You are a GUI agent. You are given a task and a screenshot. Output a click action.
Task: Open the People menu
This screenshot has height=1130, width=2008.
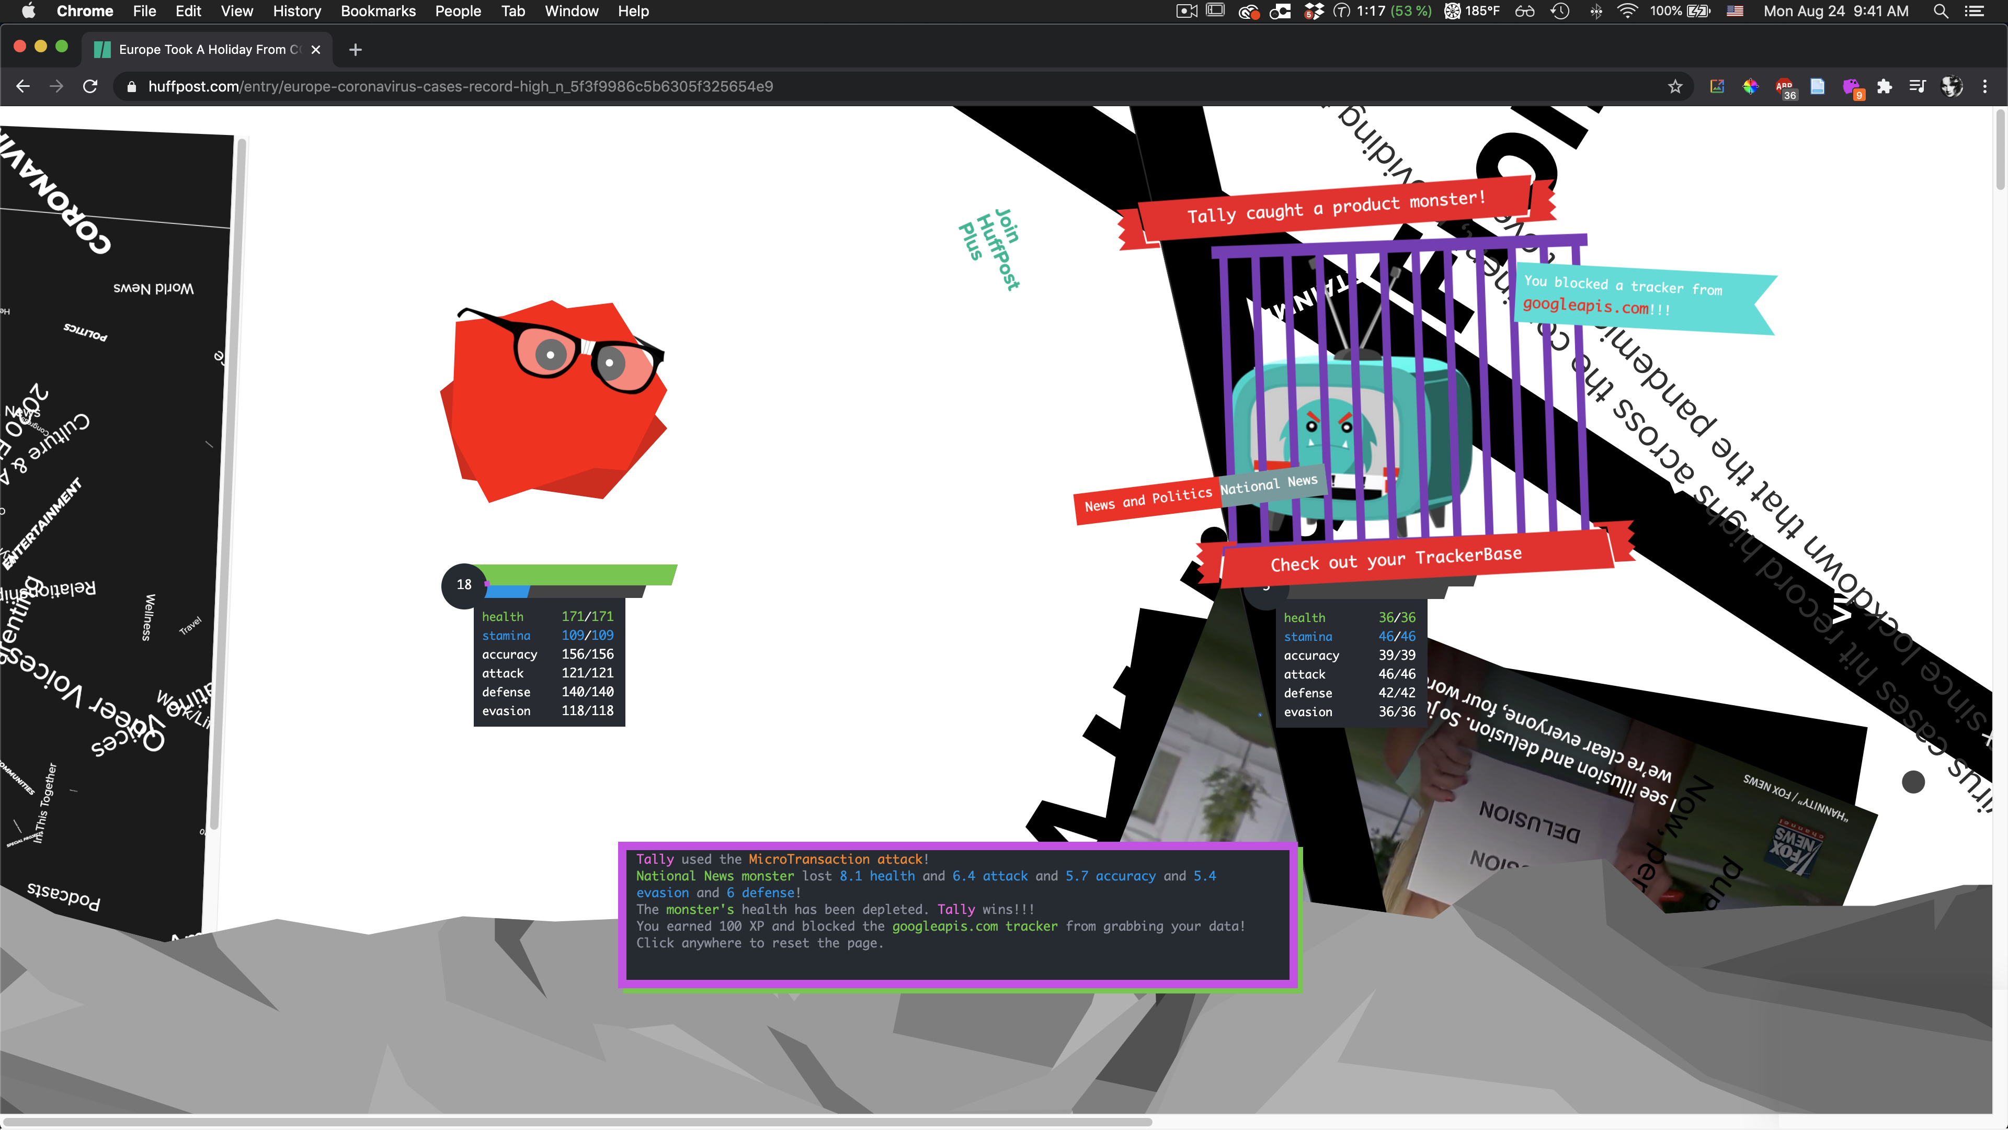click(x=459, y=11)
